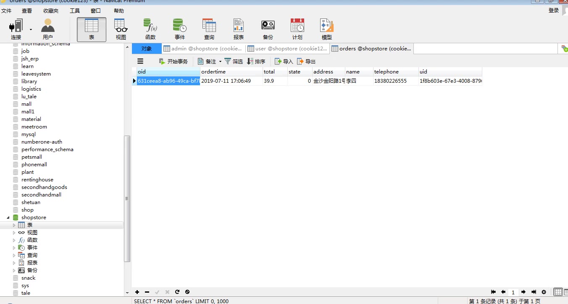568x304 pixels.
Task: Expand the 报表 node under shopstore
Action: tap(14, 263)
